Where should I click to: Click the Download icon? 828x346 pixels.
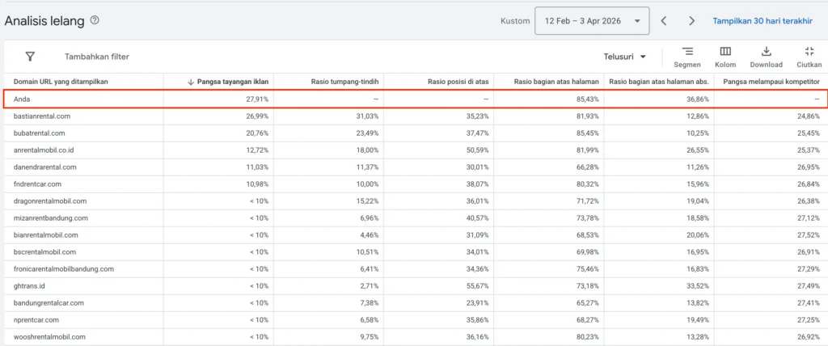(766, 52)
